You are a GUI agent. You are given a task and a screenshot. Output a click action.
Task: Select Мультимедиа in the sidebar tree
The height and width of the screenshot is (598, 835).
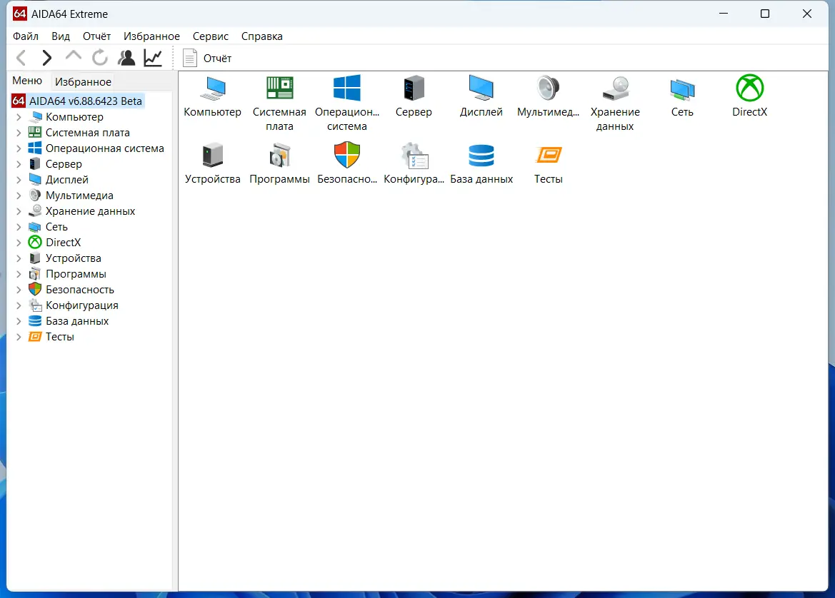(79, 196)
